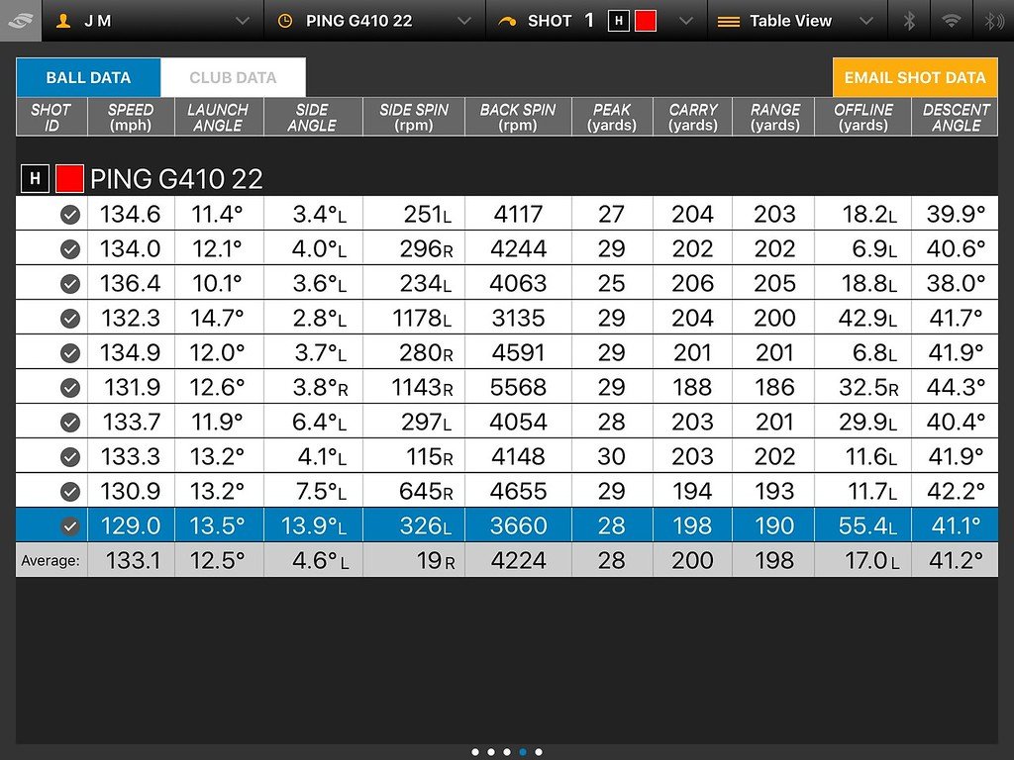Viewport: 1014px width, 760px height.
Task: Tap the OFFLINE (yards) column header
Action: point(862,117)
